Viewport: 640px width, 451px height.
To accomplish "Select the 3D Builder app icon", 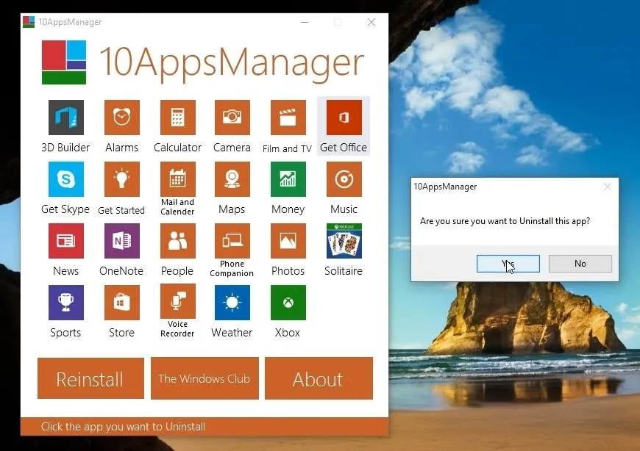I will pyautogui.click(x=65, y=118).
